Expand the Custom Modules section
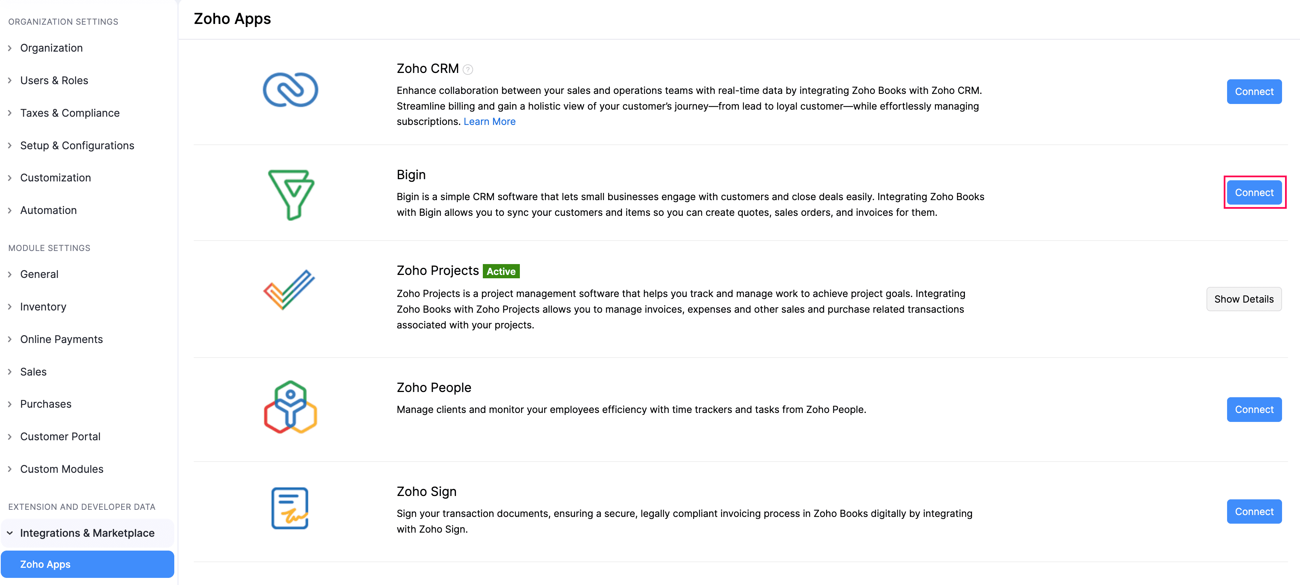The height and width of the screenshot is (585, 1300). point(62,469)
